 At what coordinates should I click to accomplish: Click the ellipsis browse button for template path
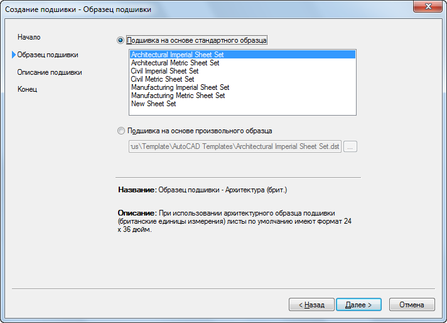tap(350, 146)
